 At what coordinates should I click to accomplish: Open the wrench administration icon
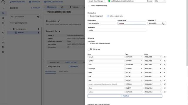3,33
